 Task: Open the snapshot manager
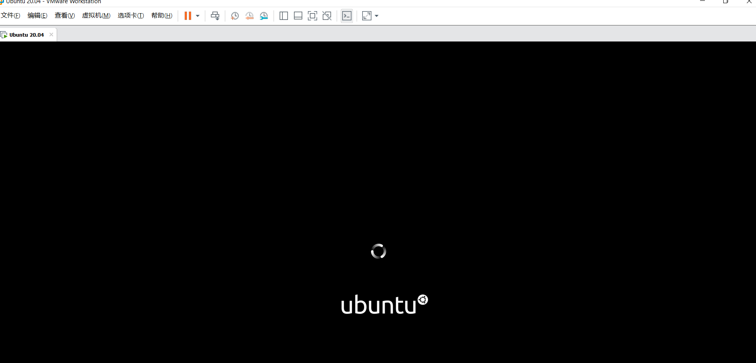point(264,16)
